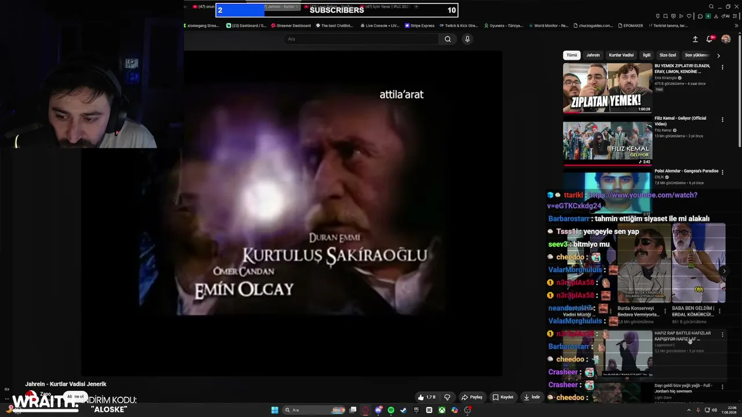742x417 pixels.
Task: Open more options for 'Polat Alemdar - Gangsta's Paradise'
Action: (722, 173)
